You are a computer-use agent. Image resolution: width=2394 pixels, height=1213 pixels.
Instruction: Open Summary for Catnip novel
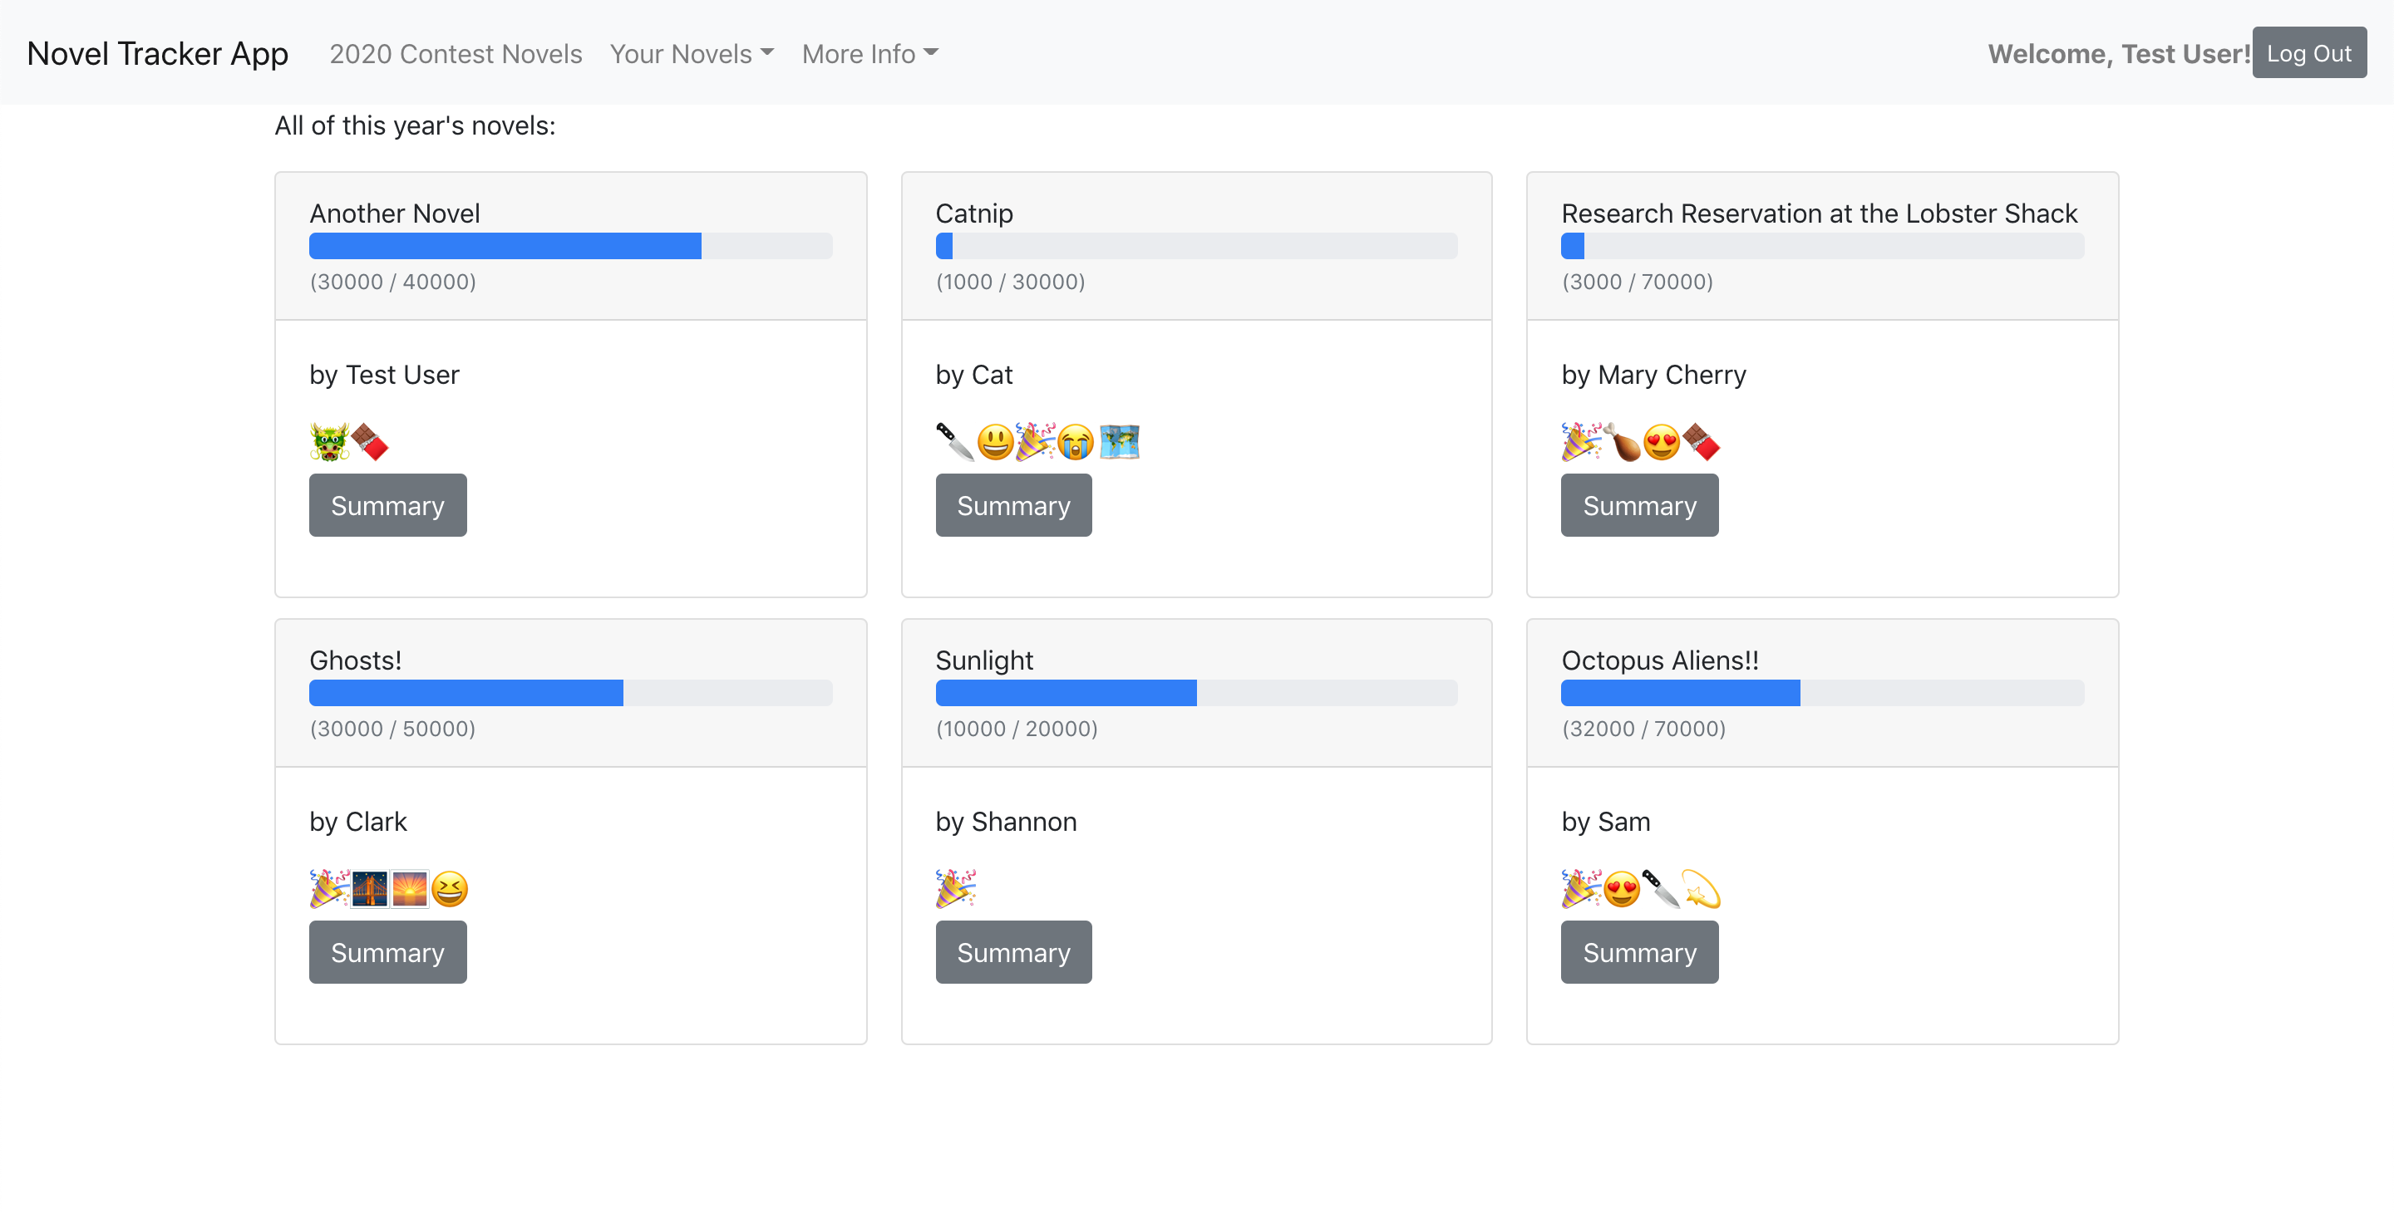click(1013, 505)
